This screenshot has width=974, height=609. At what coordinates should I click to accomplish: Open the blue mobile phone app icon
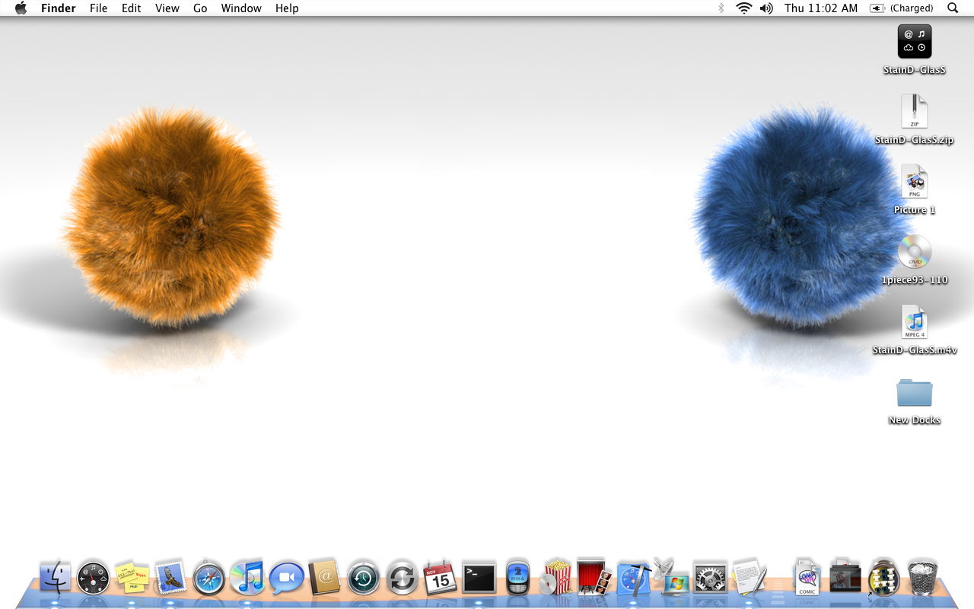coord(517,578)
